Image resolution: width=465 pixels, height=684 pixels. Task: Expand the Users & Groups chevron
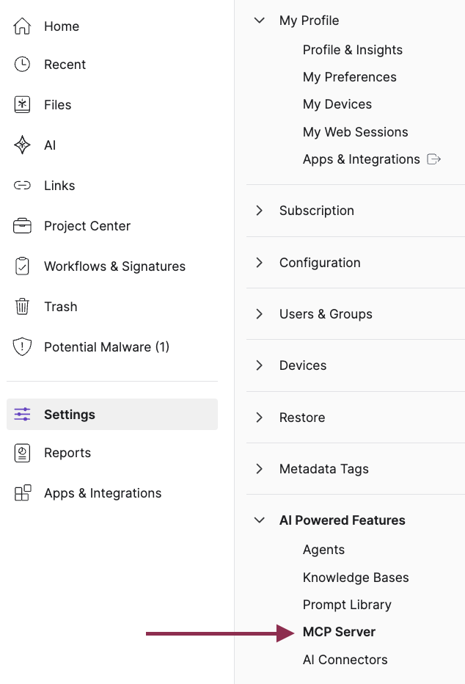260,313
